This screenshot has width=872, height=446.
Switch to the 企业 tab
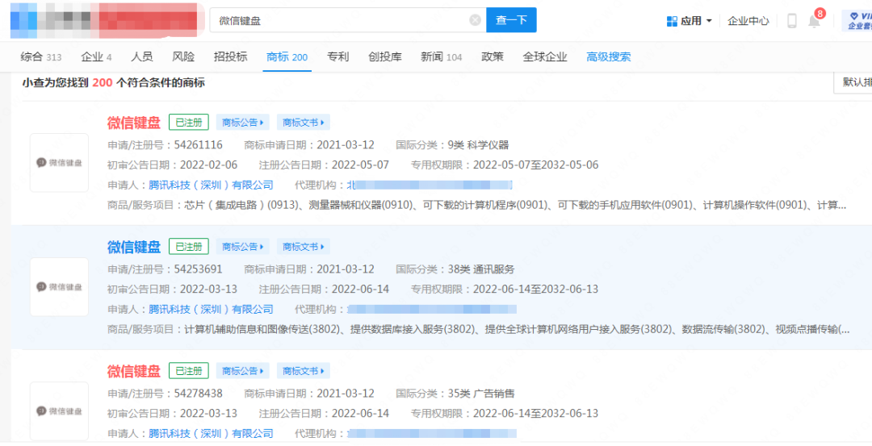pyautogui.click(x=96, y=56)
